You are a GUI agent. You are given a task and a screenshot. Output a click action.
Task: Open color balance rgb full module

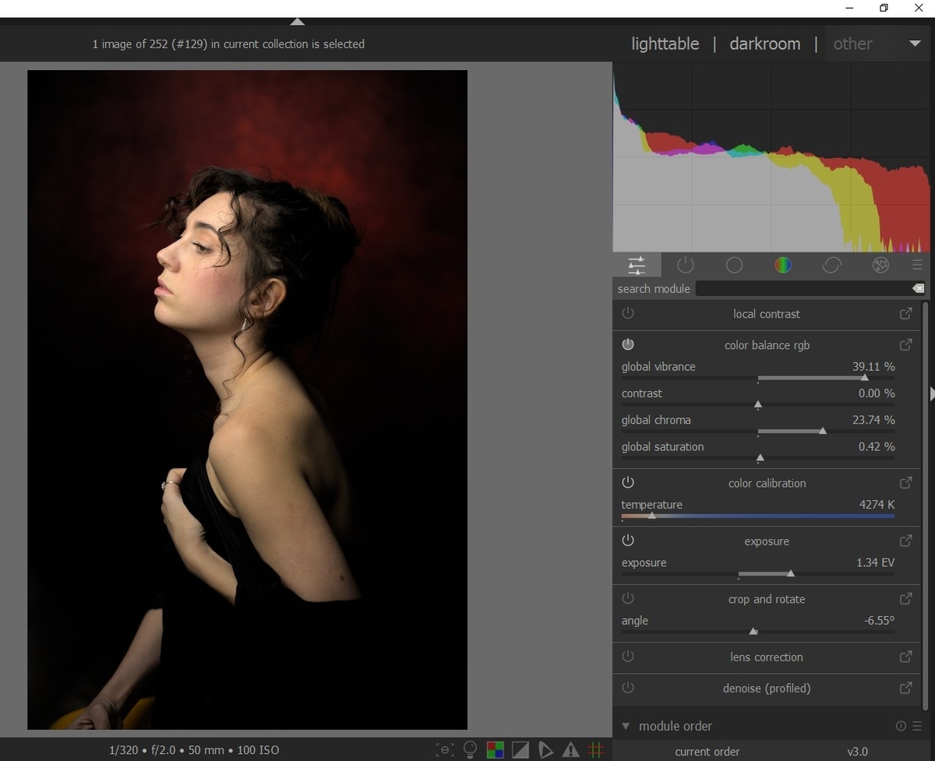(905, 344)
